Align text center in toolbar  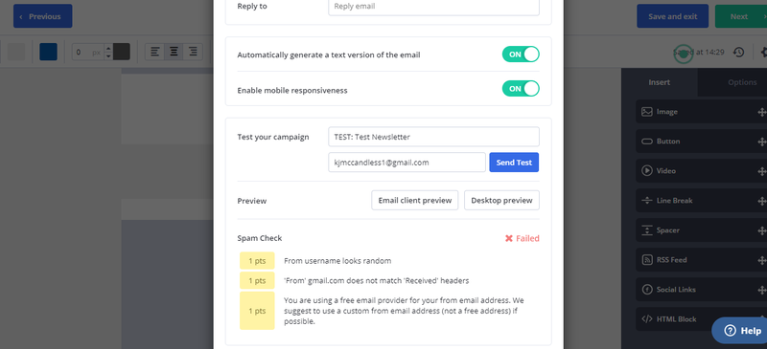point(174,52)
